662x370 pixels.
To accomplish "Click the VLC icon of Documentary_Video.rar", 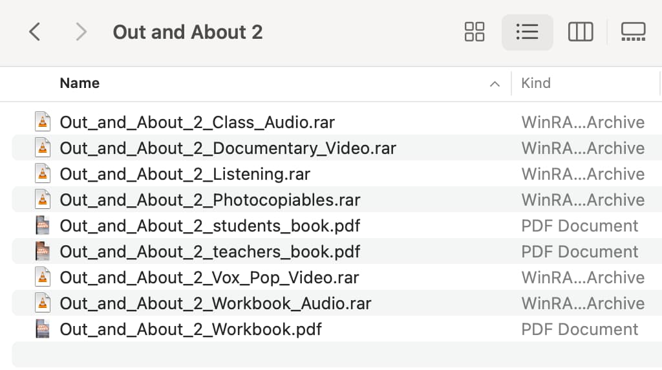I will pyautogui.click(x=43, y=148).
